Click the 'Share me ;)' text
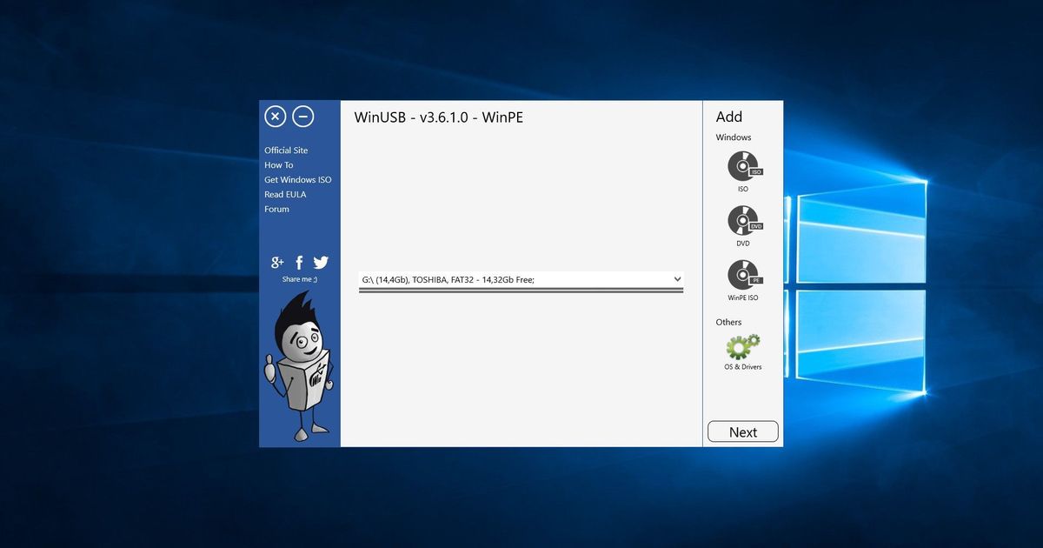 (300, 279)
